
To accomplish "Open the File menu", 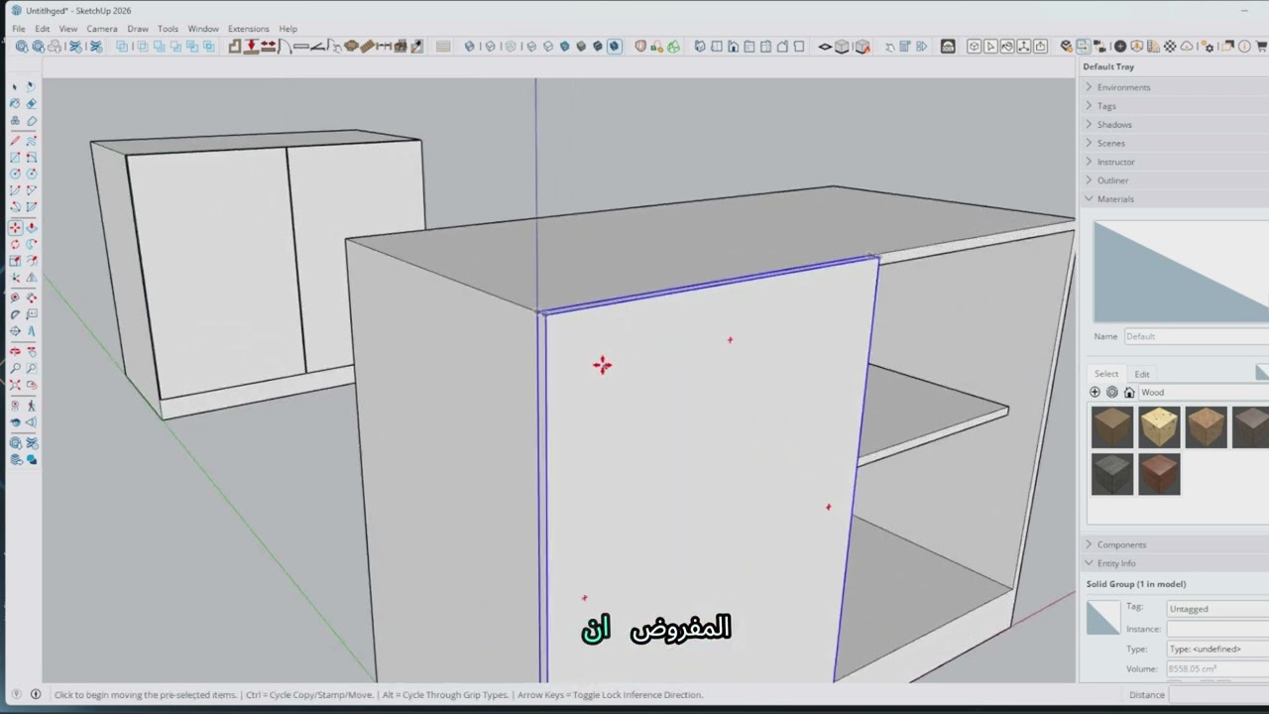I will coord(19,29).
